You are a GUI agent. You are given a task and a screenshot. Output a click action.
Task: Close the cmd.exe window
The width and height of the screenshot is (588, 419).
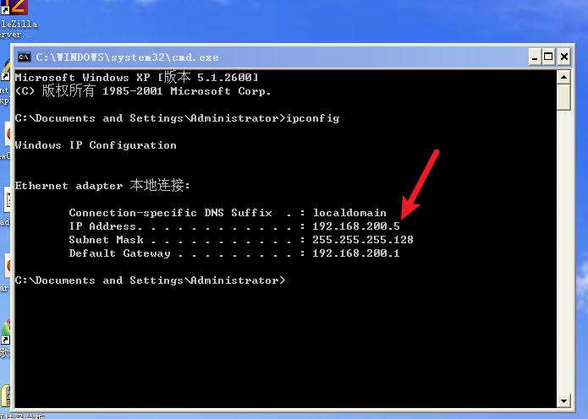tap(564, 57)
